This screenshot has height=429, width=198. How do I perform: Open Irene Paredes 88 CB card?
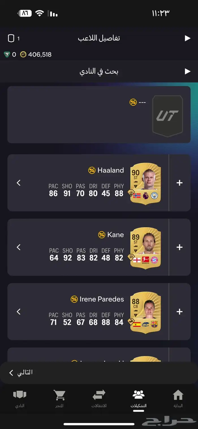pos(146,312)
